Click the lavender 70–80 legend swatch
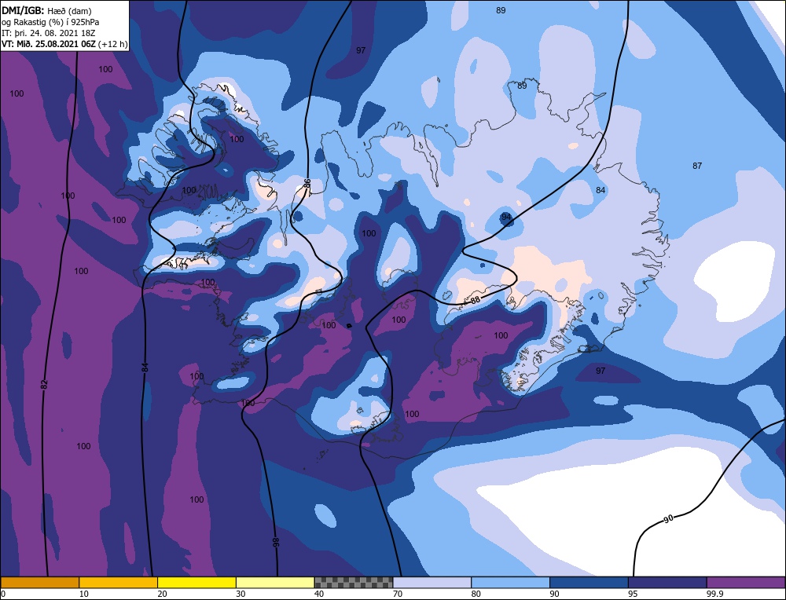 (x=432, y=582)
